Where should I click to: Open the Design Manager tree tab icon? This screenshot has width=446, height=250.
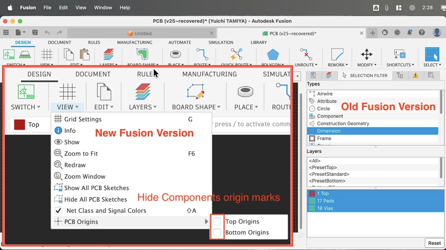pyautogui.click(x=400, y=75)
